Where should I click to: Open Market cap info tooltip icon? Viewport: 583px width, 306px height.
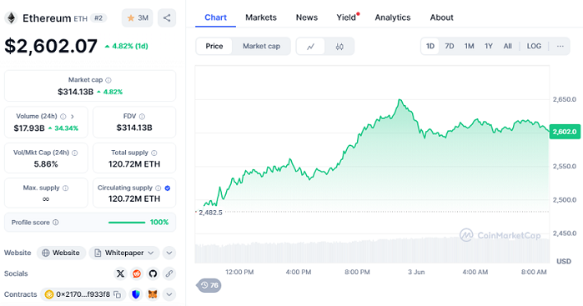[x=108, y=80]
